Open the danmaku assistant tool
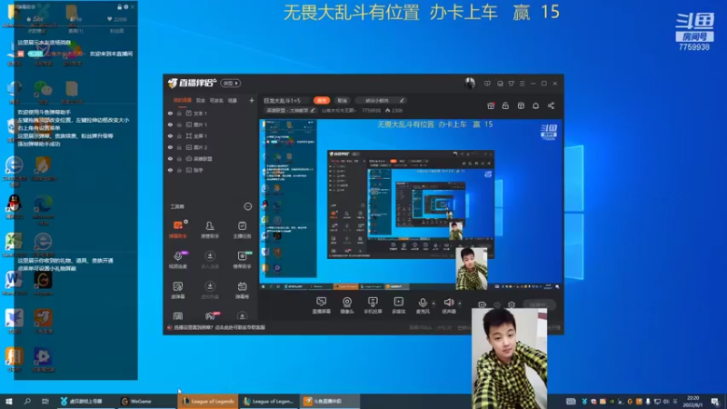The width and height of the screenshot is (727, 409). point(177,229)
